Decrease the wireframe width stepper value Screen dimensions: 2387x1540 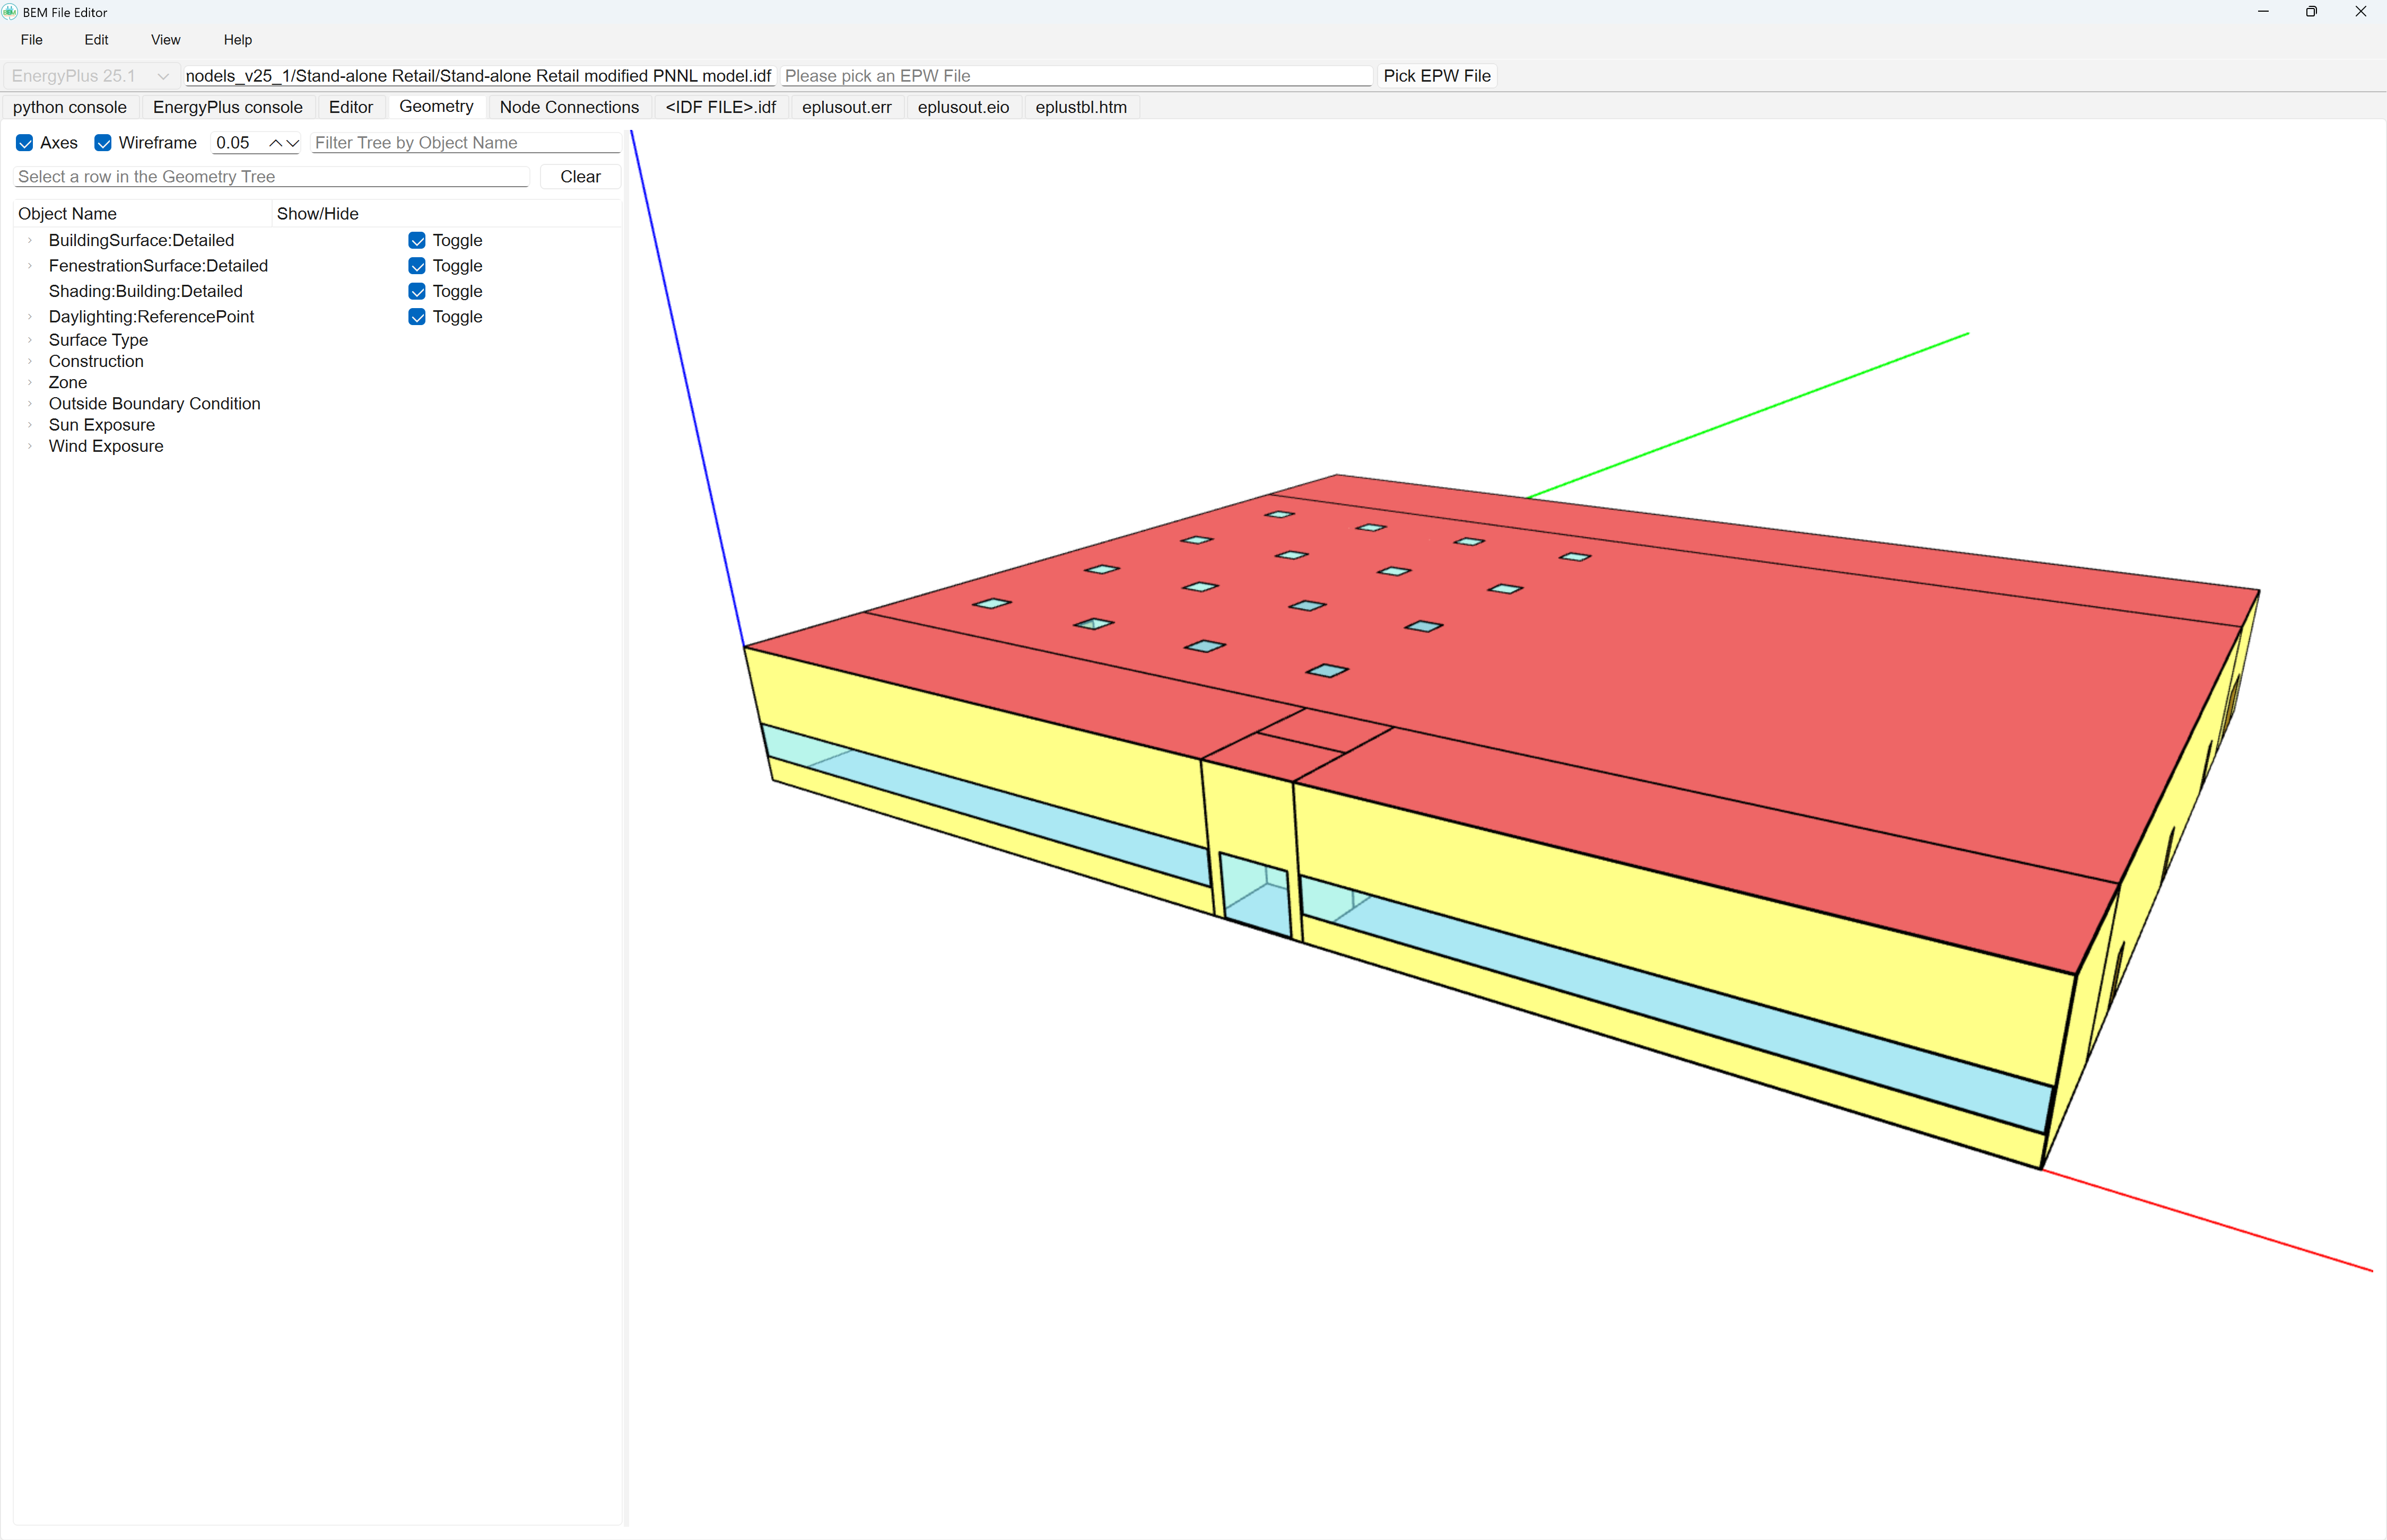point(292,143)
